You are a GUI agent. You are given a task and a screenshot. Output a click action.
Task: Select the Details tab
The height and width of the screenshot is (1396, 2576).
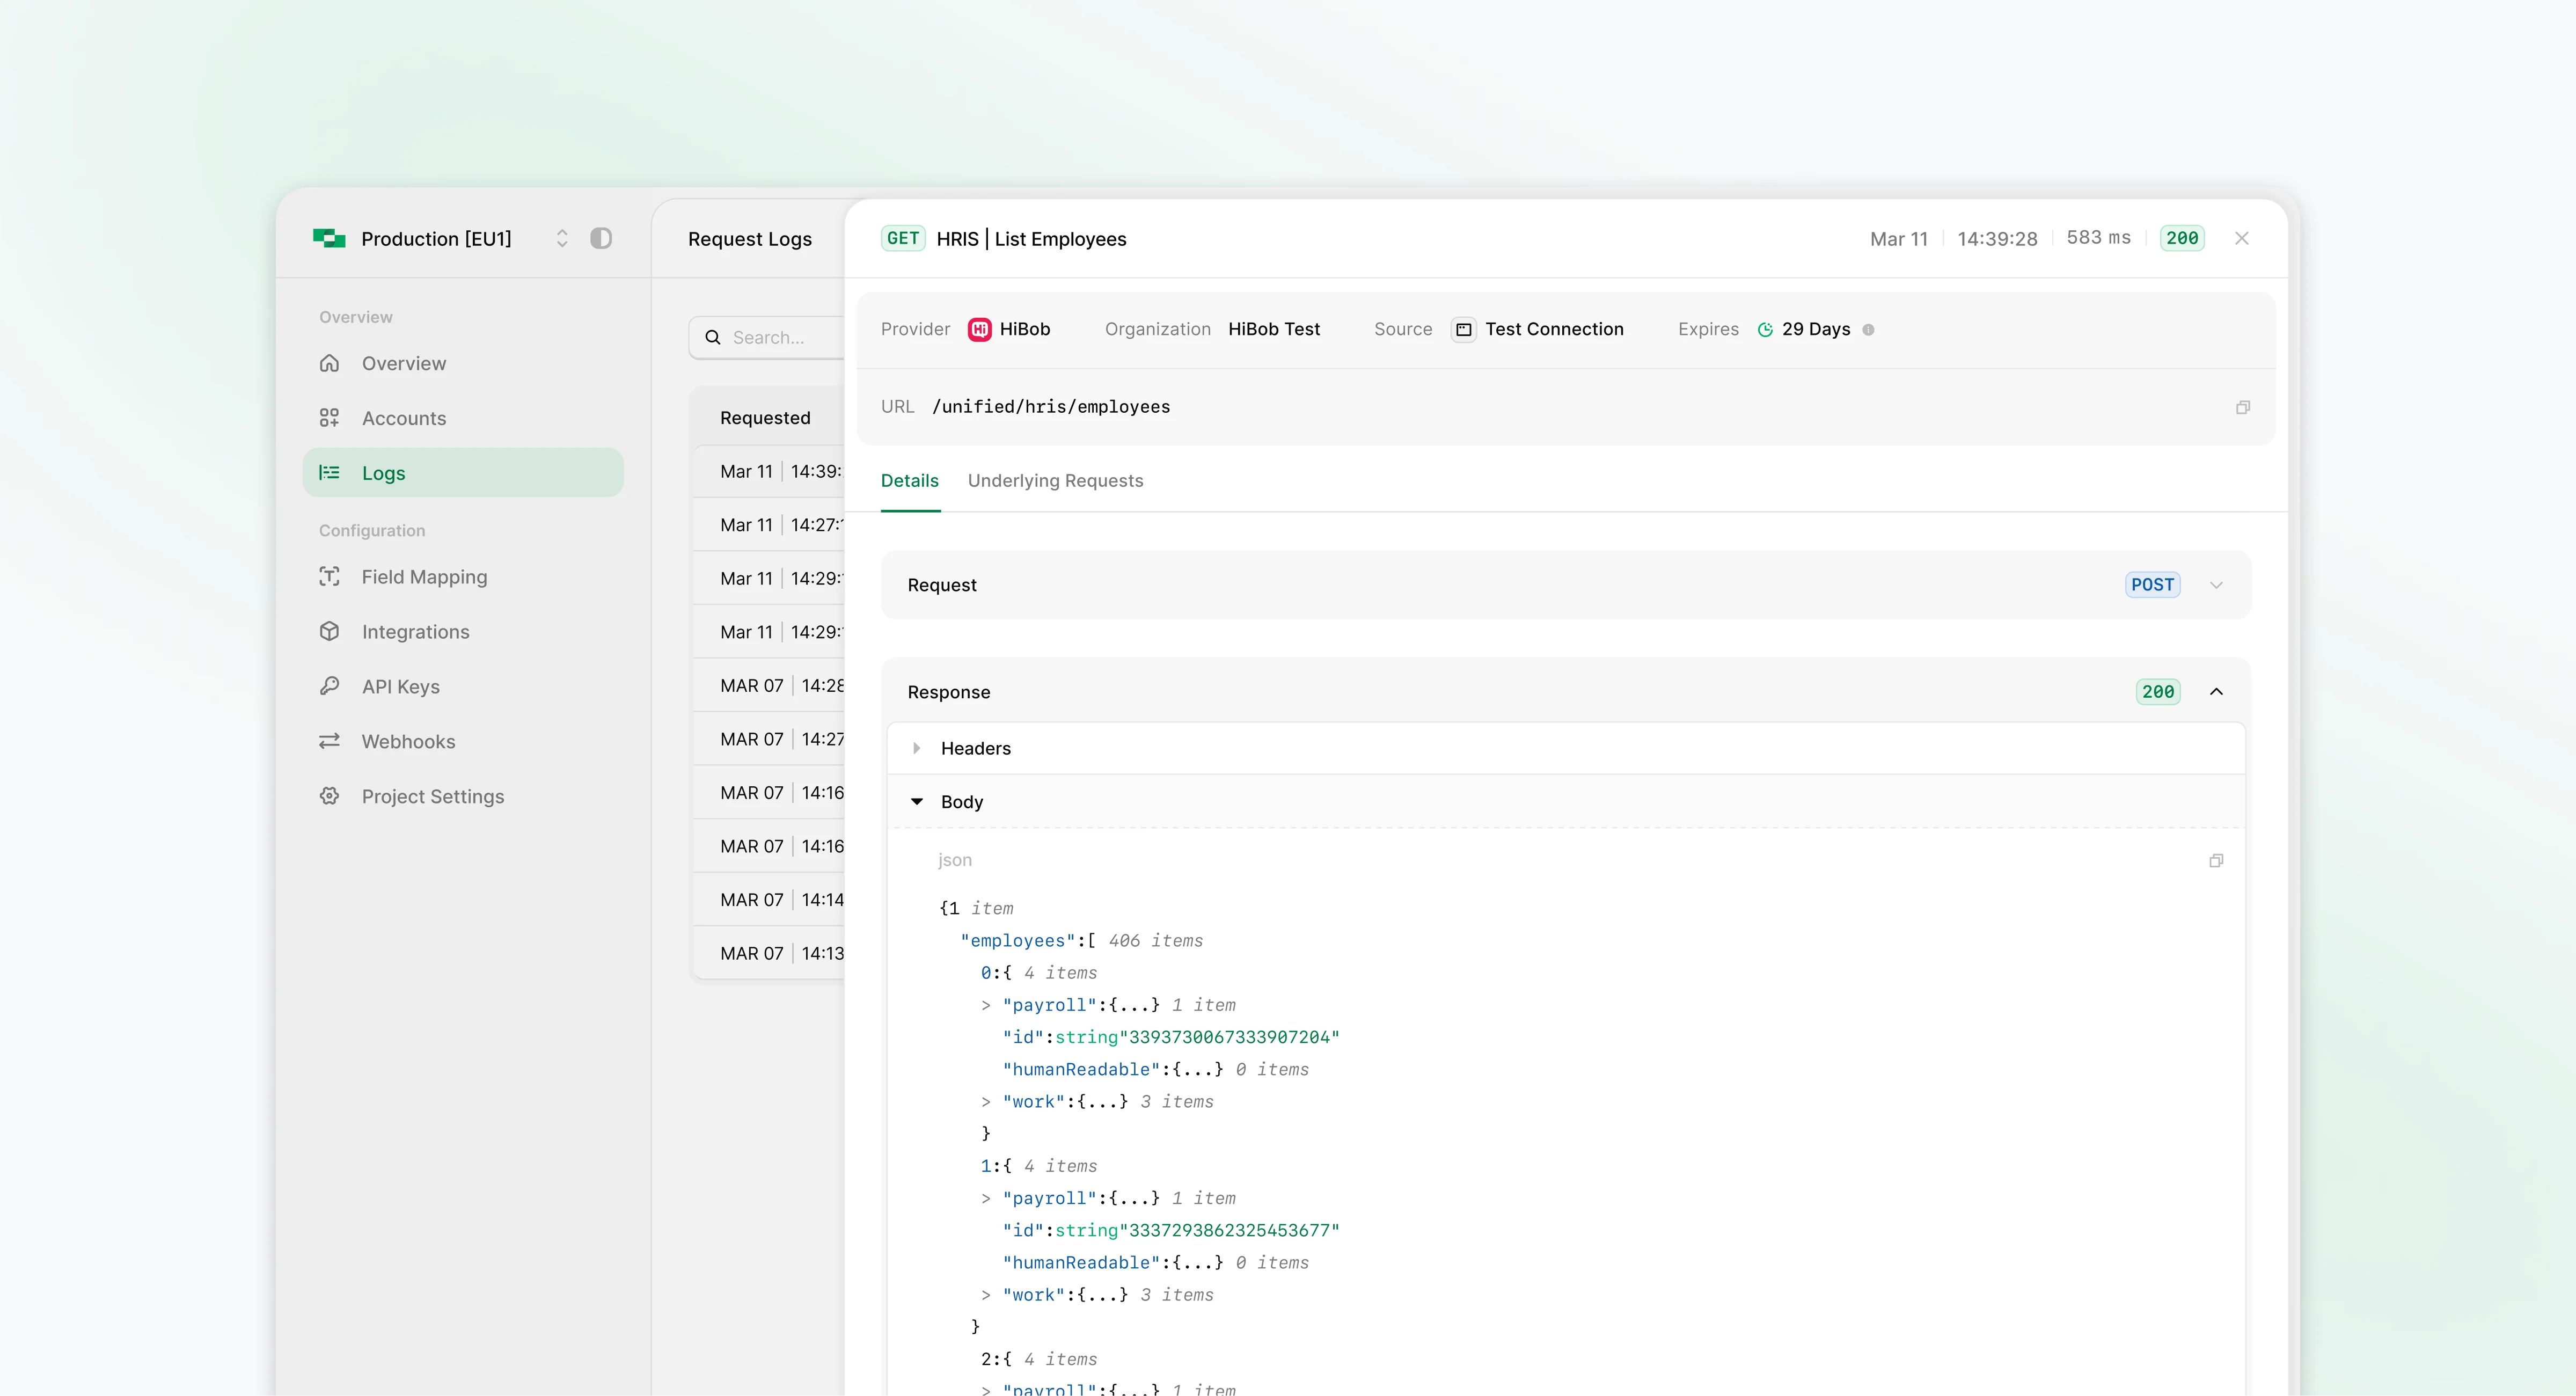click(909, 481)
